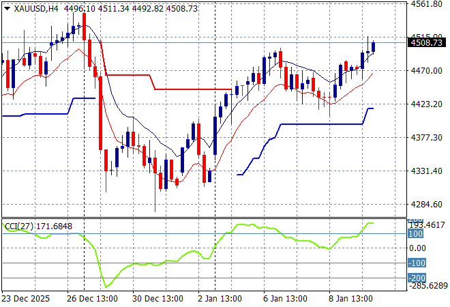
Task: Click the 4331.40 price axis label
Action: [x=426, y=171]
